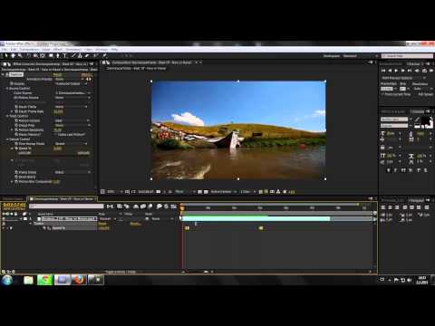This screenshot has height=326, width=435.
Task: Toggle mask and shape path visibility
Action: pos(133,192)
